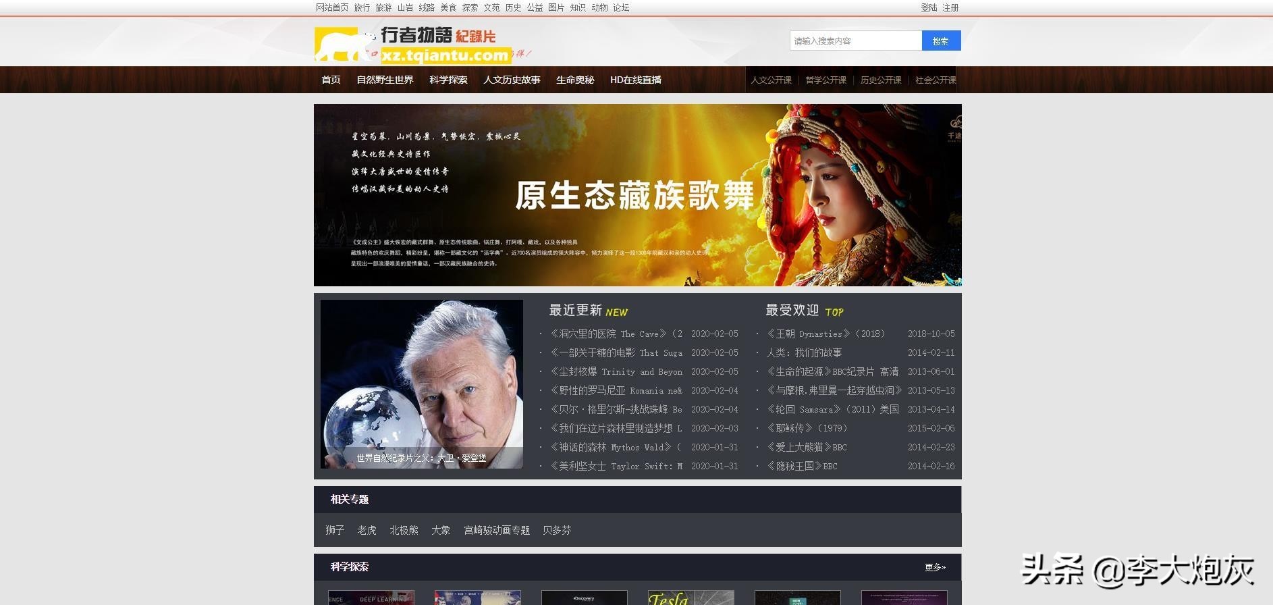The height and width of the screenshot is (605, 1273).
Task: Open the Discovery documentary thumbnail
Action: coord(584,598)
